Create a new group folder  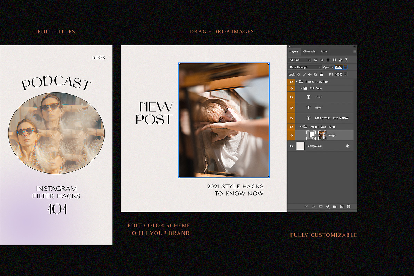335,206
